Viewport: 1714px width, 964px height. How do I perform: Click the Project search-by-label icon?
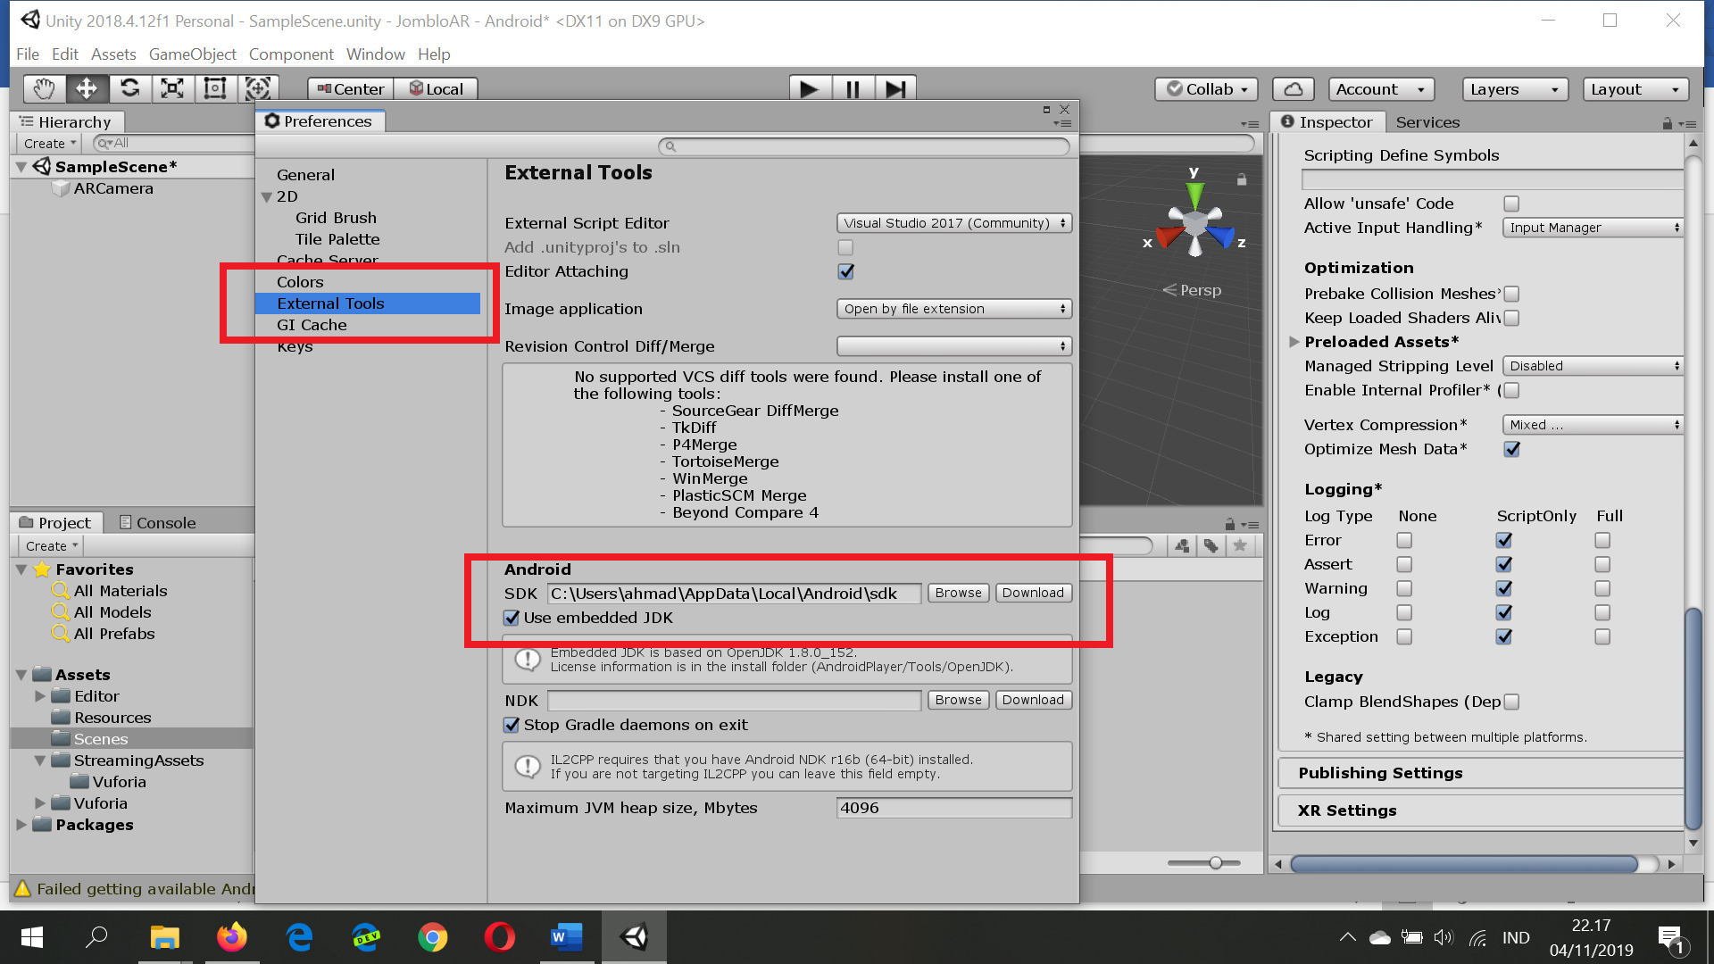(1211, 545)
